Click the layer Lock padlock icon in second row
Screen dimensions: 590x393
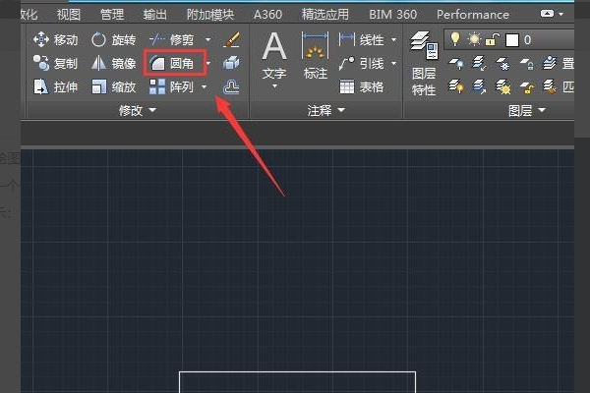tap(526, 63)
